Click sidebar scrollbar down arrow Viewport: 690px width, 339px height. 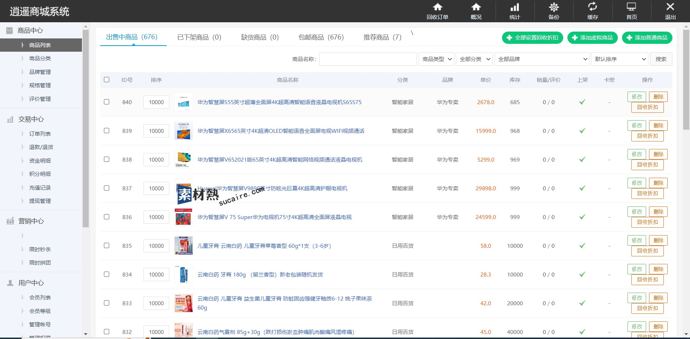click(86, 334)
